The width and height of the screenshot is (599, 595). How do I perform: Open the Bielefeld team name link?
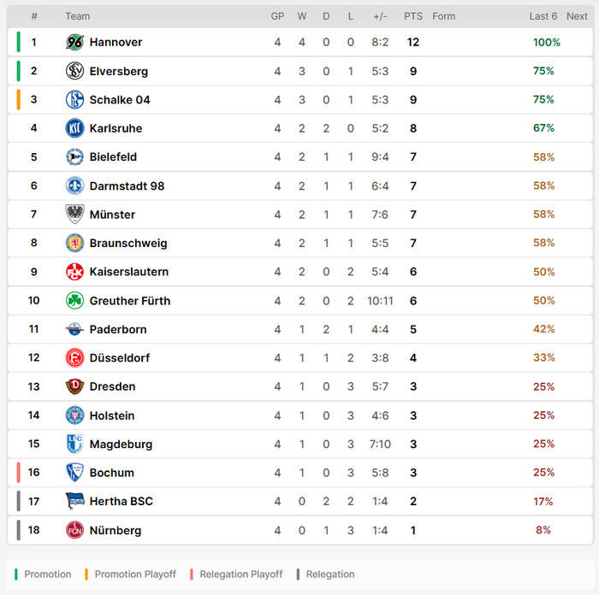click(113, 156)
